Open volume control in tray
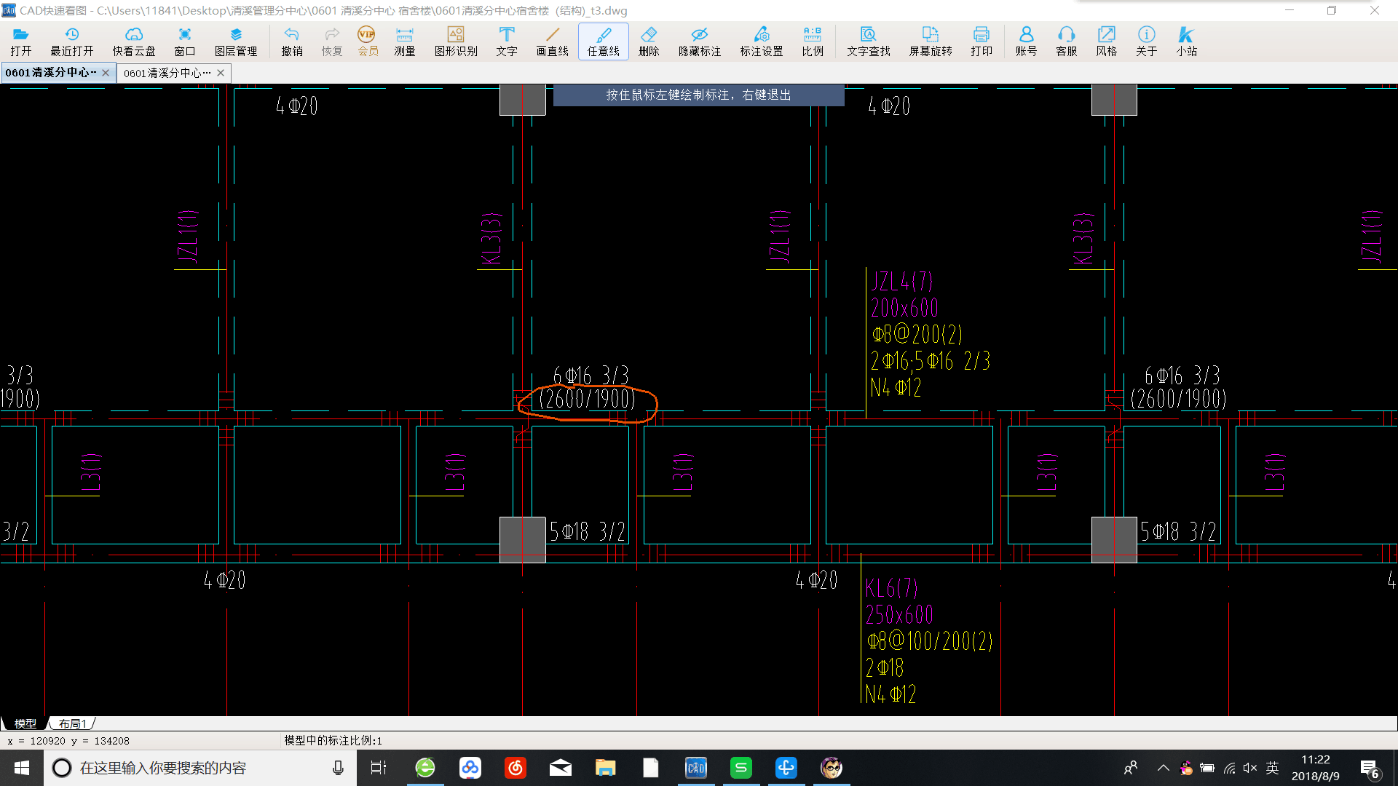This screenshot has height=786, width=1398. pyautogui.click(x=1250, y=768)
